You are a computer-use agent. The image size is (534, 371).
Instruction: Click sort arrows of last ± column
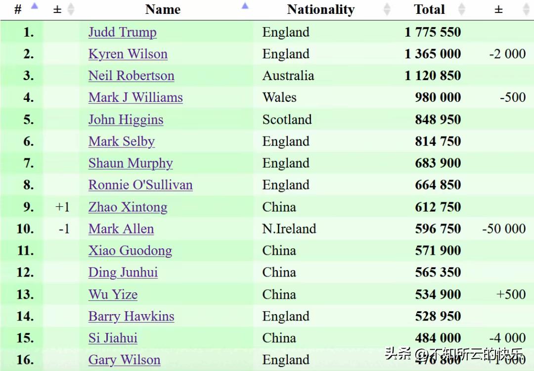[526, 9]
